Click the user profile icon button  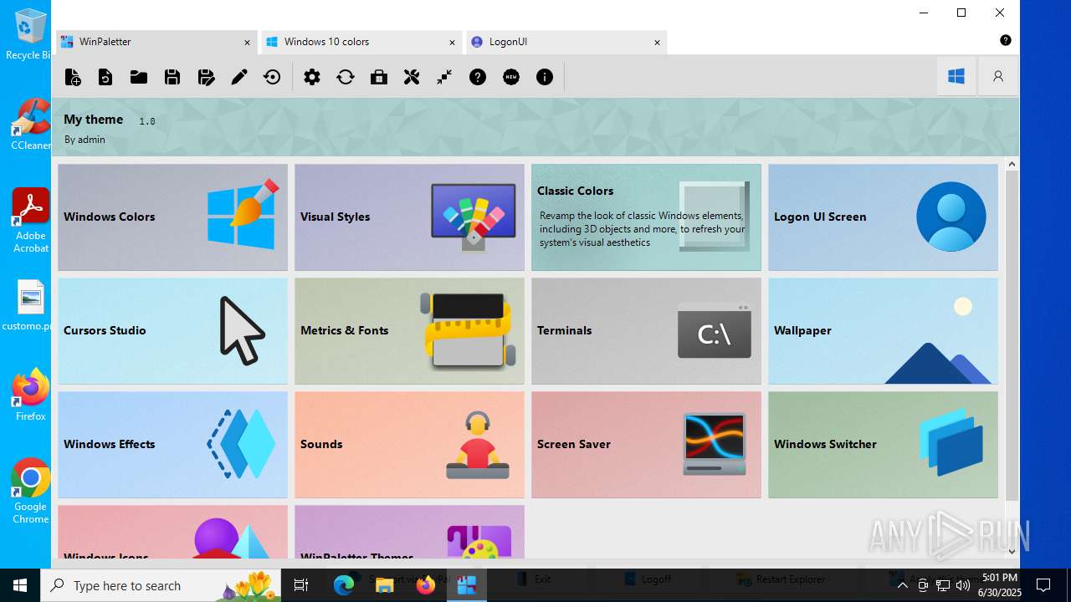pos(998,76)
